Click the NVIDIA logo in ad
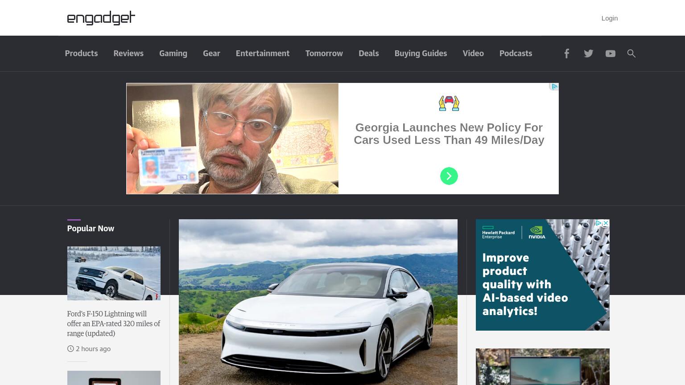 click(x=537, y=233)
